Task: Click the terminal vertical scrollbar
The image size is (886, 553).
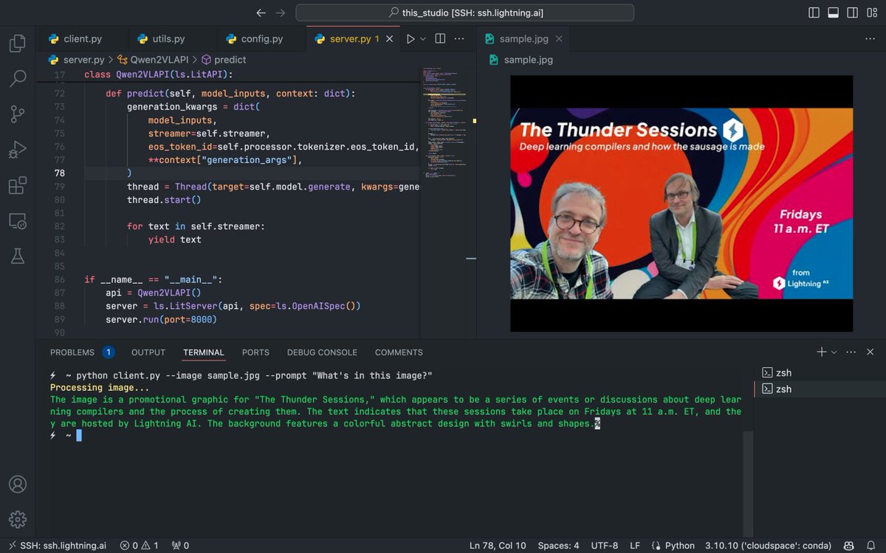Action: point(748,483)
